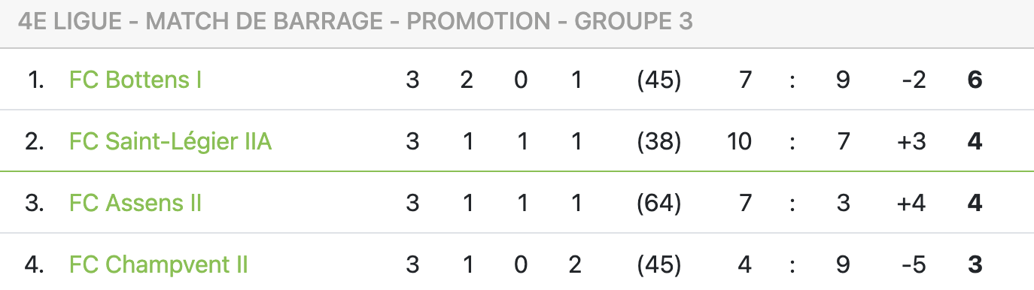Click rank number 2. in the standings
The width and height of the screenshot is (1034, 290).
tap(35, 141)
